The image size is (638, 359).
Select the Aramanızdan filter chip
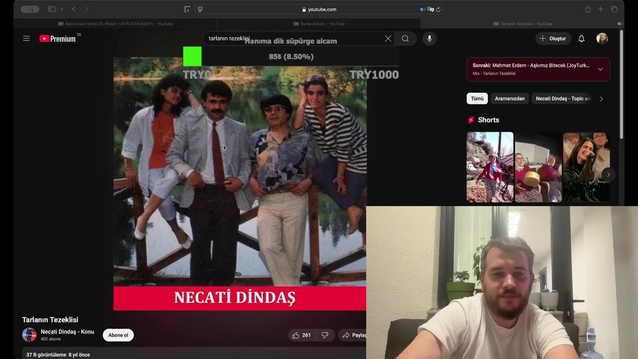click(509, 98)
